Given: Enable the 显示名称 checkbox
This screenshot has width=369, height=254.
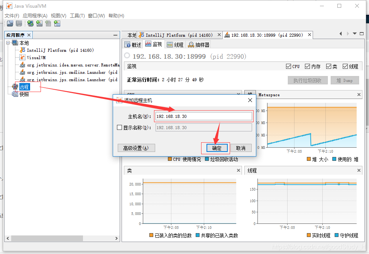Looking at the screenshot, I should click(x=120, y=128).
